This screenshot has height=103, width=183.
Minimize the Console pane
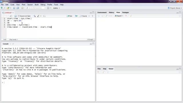(91, 44)
